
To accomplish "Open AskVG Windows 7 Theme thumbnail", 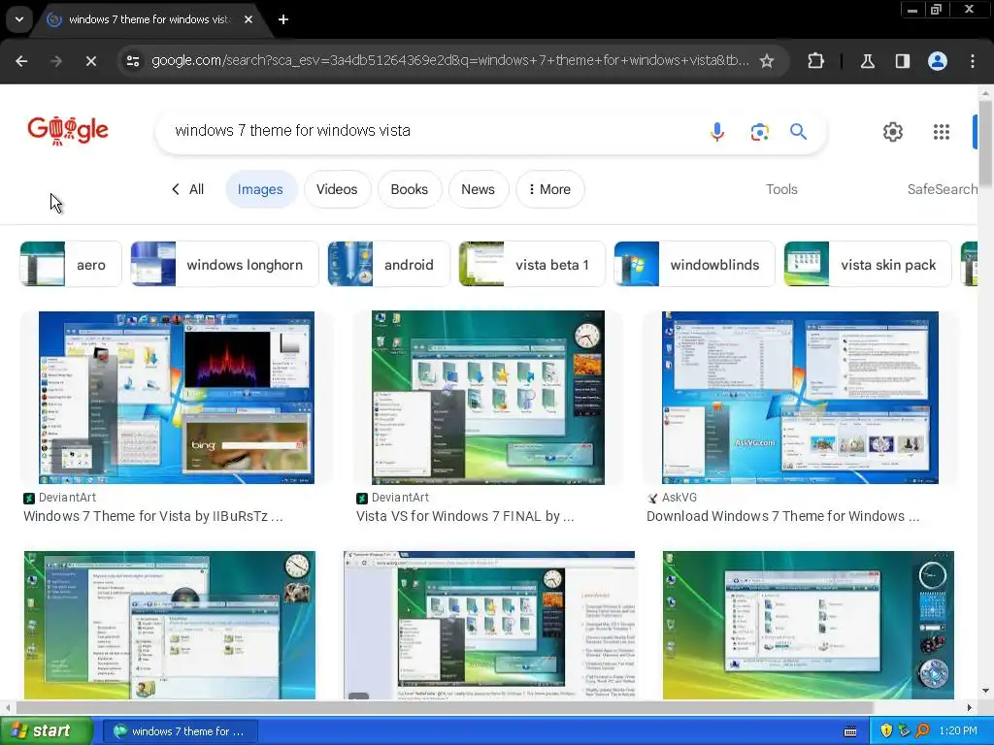I will [800, 397].
